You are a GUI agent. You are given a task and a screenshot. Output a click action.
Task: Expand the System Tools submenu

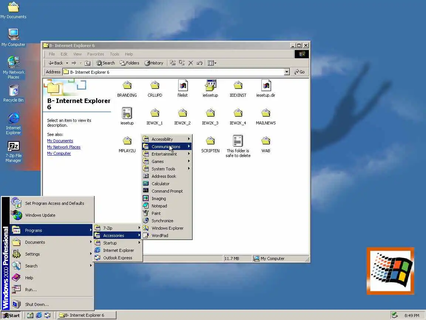[x=167, y=169]
